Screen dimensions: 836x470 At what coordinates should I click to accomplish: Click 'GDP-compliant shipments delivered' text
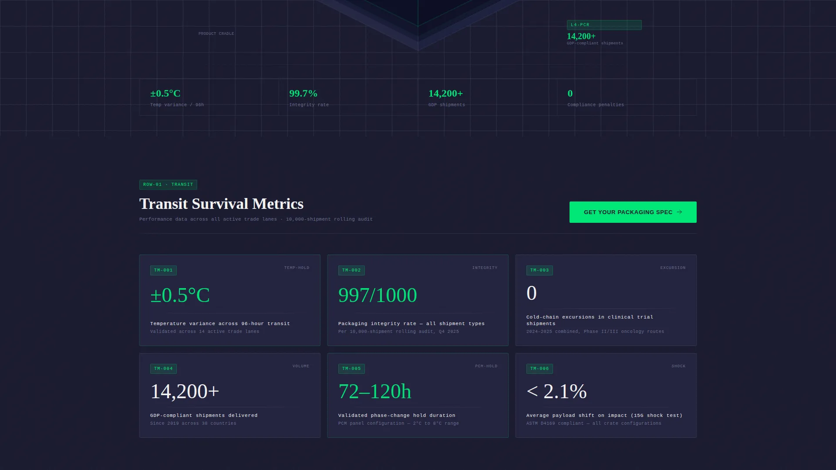[204, 416]
